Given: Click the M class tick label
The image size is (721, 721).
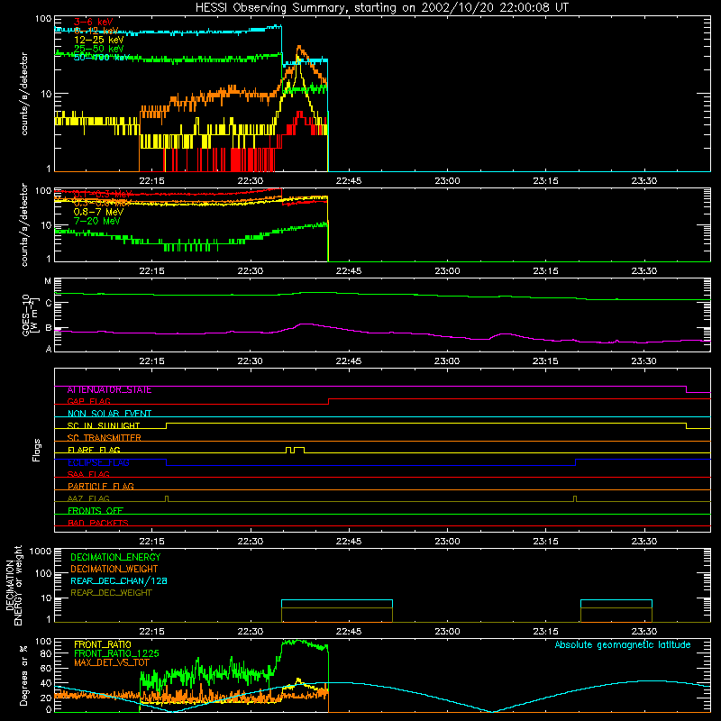Looking at the screenshot, I should pos(48,281).
